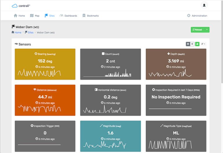The height and width of the screenshot is (153, 223).
Task: Go to the Dashboards tab
Action: pos(68,16)
